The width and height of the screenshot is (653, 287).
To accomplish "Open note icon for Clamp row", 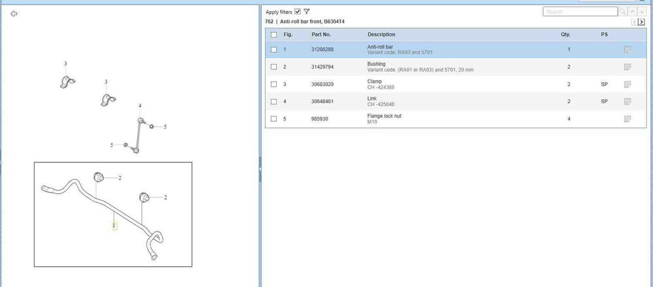I will pos(627,84).
